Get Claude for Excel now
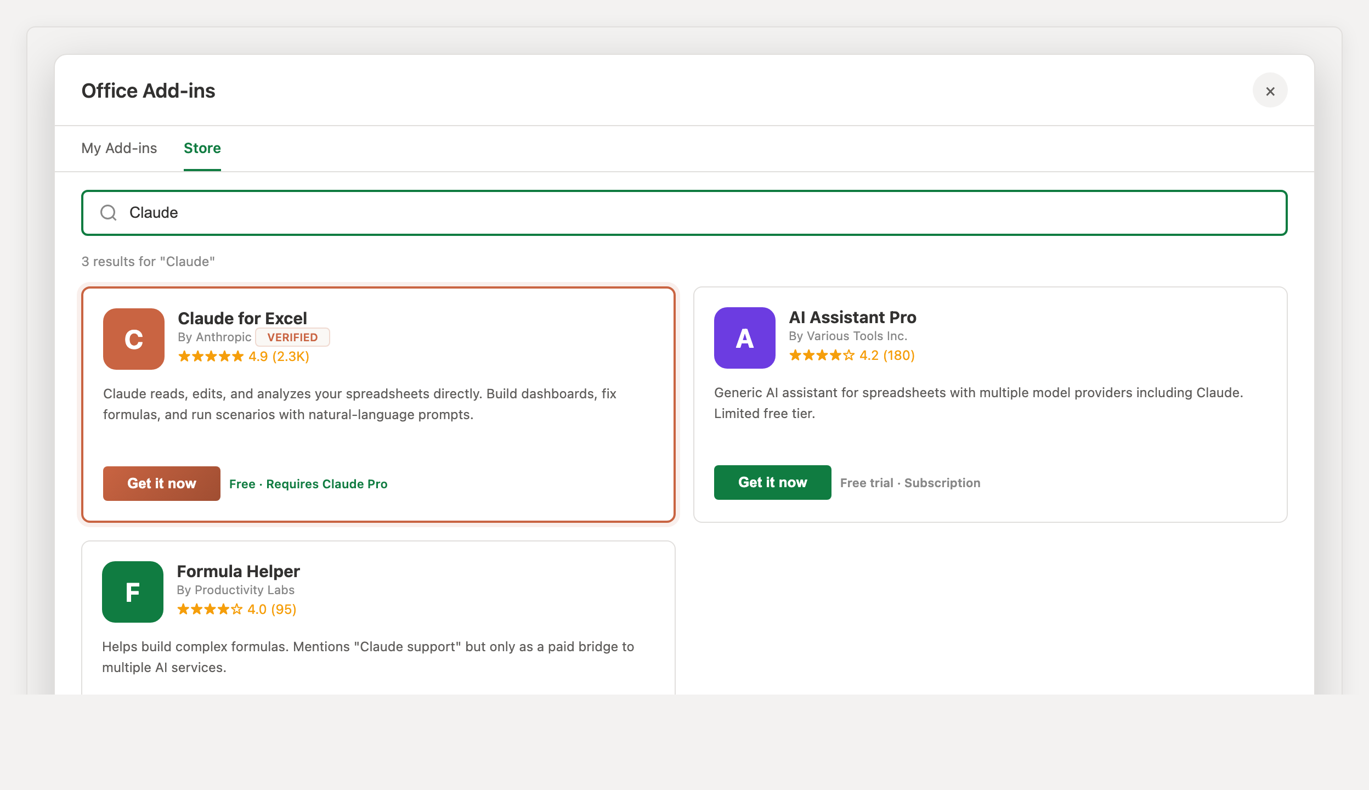1369x790 pixels. (162, 483)
